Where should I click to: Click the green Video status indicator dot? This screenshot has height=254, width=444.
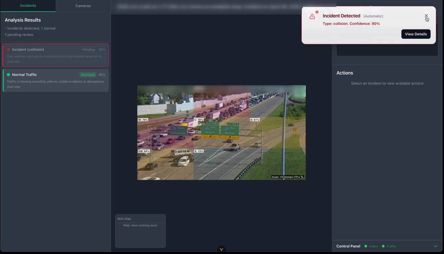pos(366,246)
